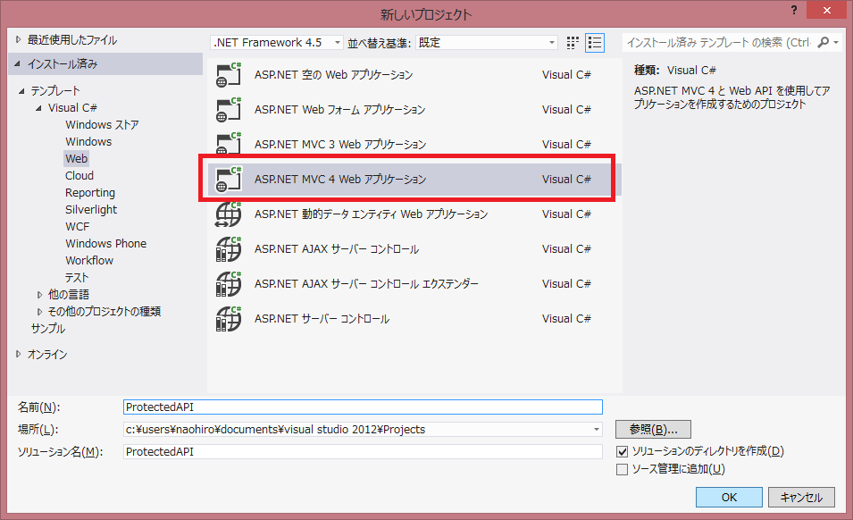The image size is (853, 520).
Task: Select ASP.NET Web フォーム アプリケーション template name
Action: click(340, 109)
